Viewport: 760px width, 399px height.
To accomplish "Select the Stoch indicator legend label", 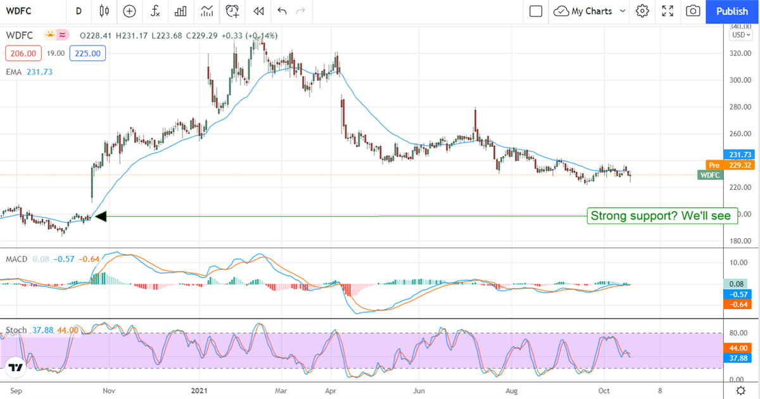I will coord(16,330).
